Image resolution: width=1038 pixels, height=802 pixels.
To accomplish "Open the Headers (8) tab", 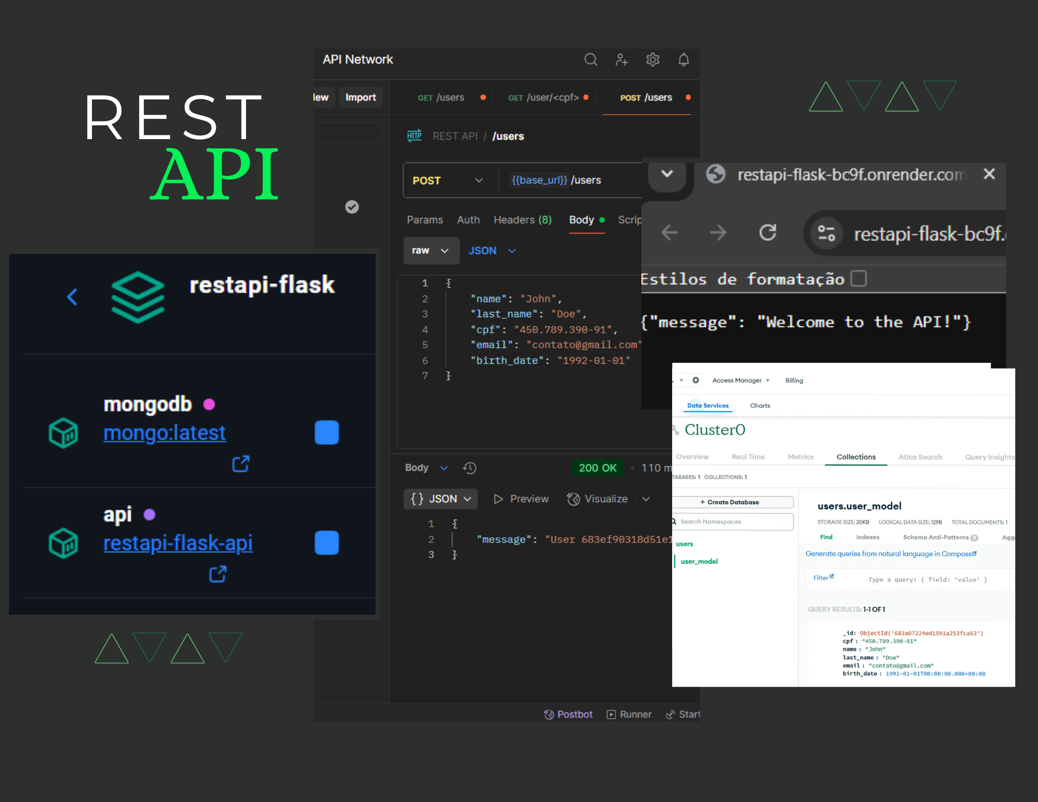I will coord(523,220).
